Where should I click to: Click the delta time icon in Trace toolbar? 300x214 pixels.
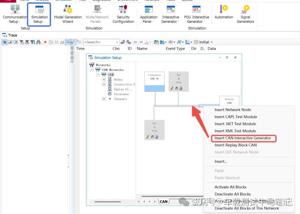point(62,42)
